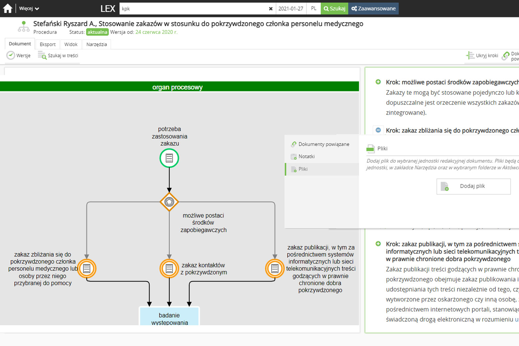Select Notatki in the side menu

(x=306, y=156)
